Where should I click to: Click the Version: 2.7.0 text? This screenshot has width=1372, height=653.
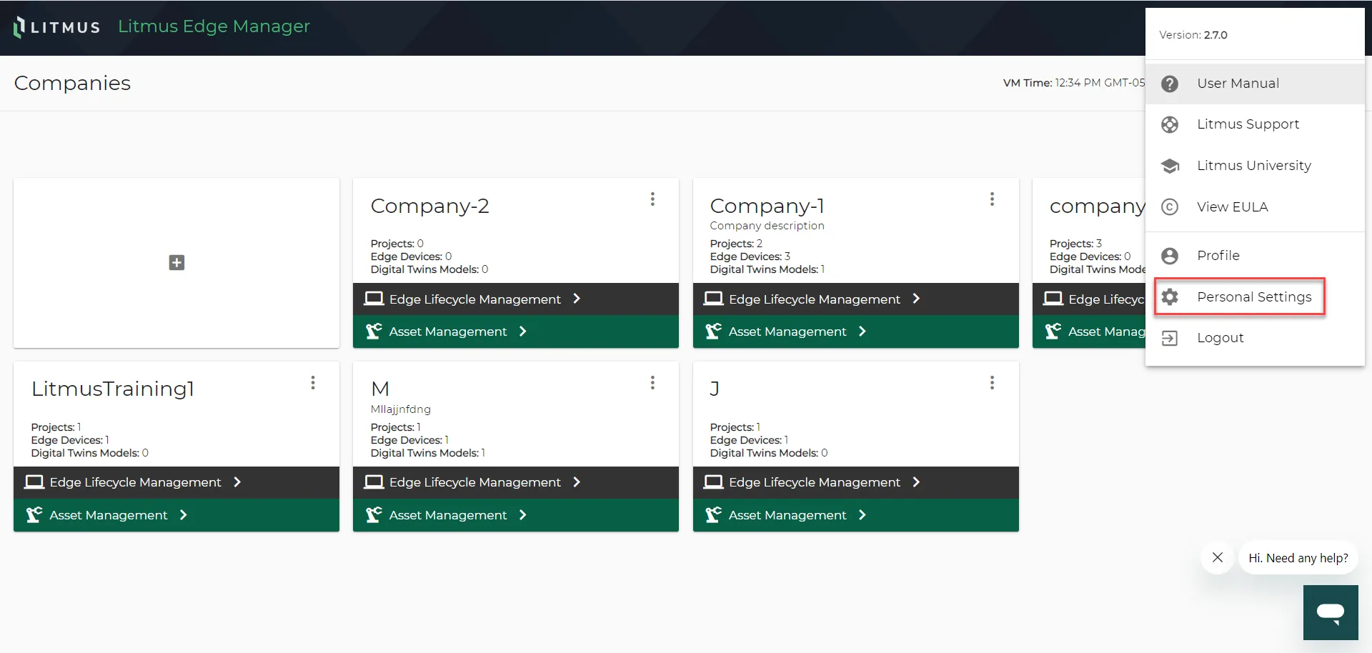[x=1193, y=35]
